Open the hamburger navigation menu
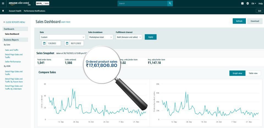The height and width of the screenshot is (128, 264). coord(3,3)
